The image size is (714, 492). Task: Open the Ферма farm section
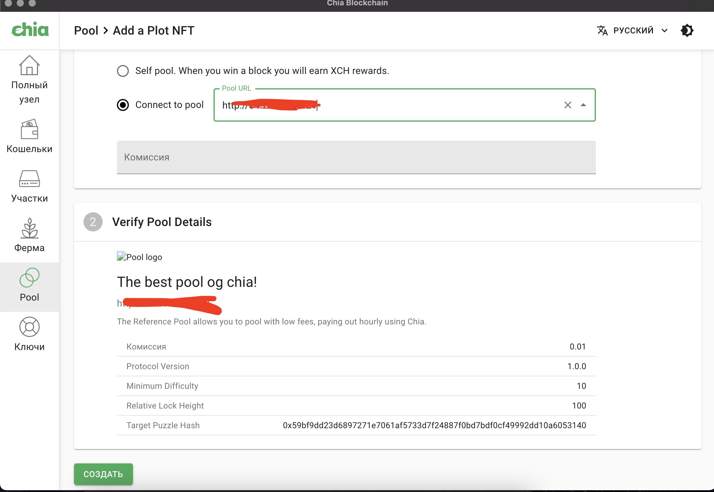point(29,235)
